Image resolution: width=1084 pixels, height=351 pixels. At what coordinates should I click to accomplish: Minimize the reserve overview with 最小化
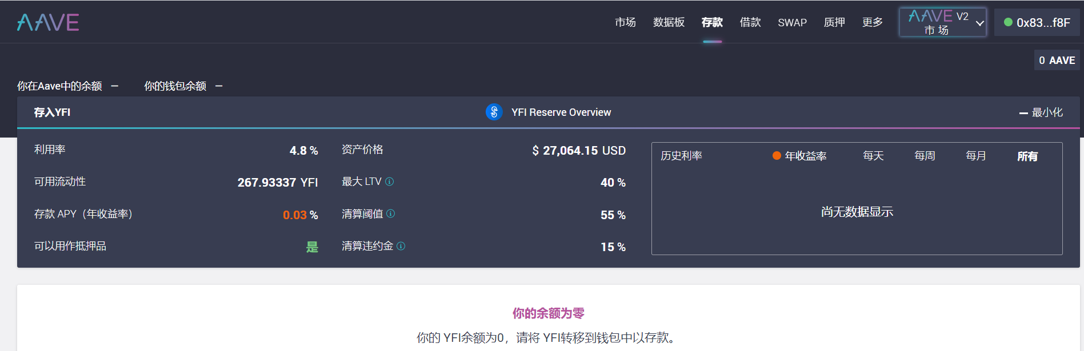tap(1041, 112)
